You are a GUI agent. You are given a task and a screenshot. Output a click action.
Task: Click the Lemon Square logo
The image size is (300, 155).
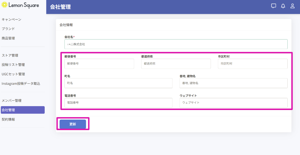point(20,5)
